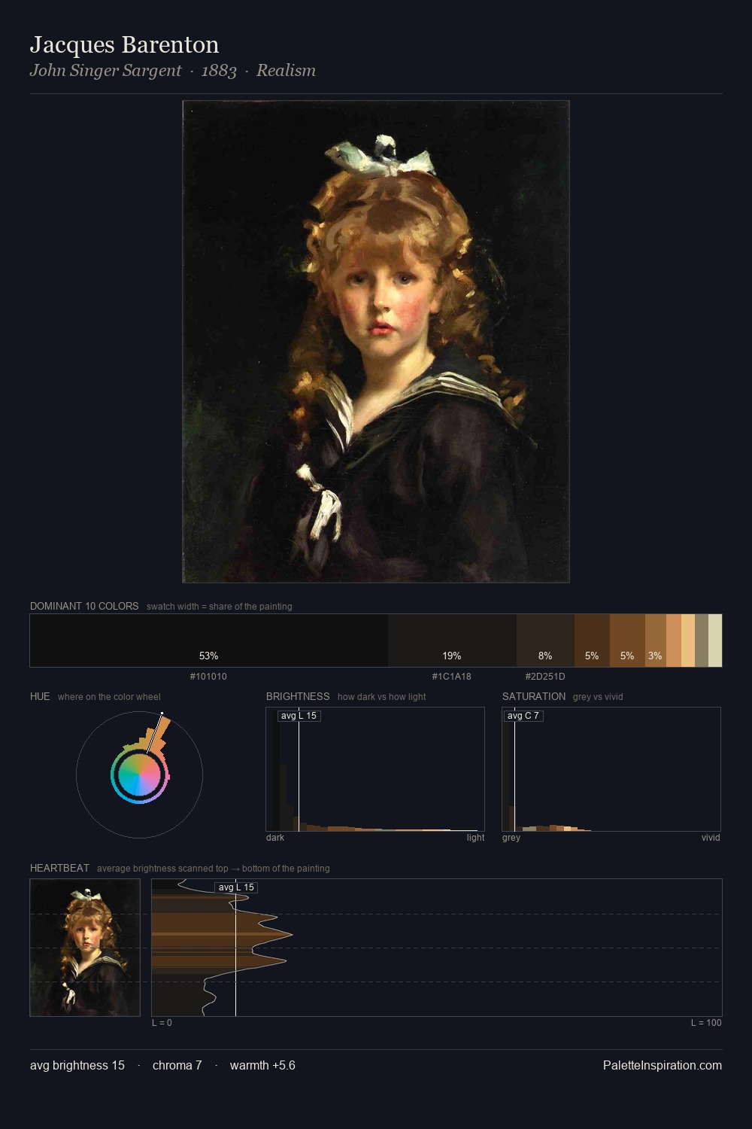Click the 'avg L 15' heartbeat chart label
Screen dimensions: 752x1129
236,887
